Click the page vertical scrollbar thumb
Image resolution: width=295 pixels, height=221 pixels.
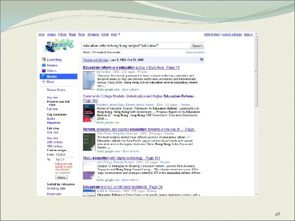(x=256, y=71)
